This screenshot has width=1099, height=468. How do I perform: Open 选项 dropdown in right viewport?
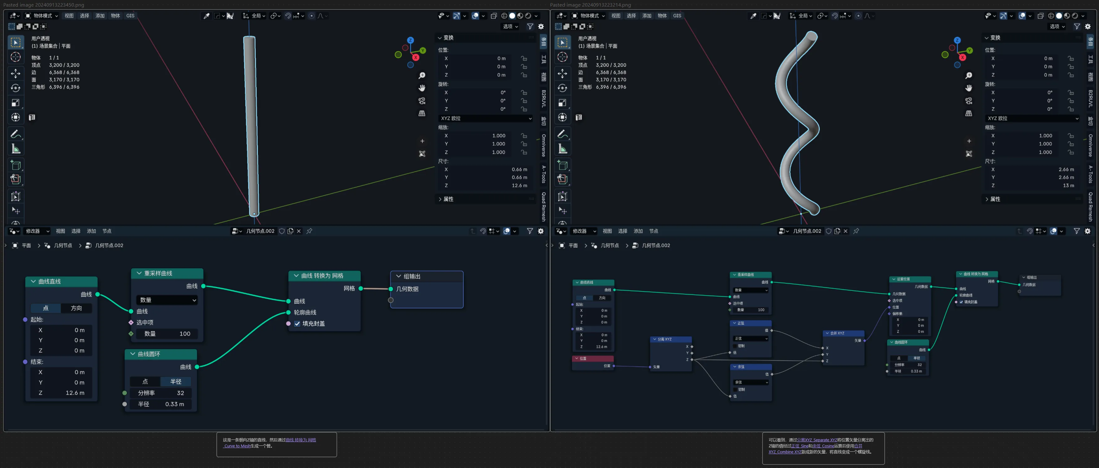point(1057,26)
